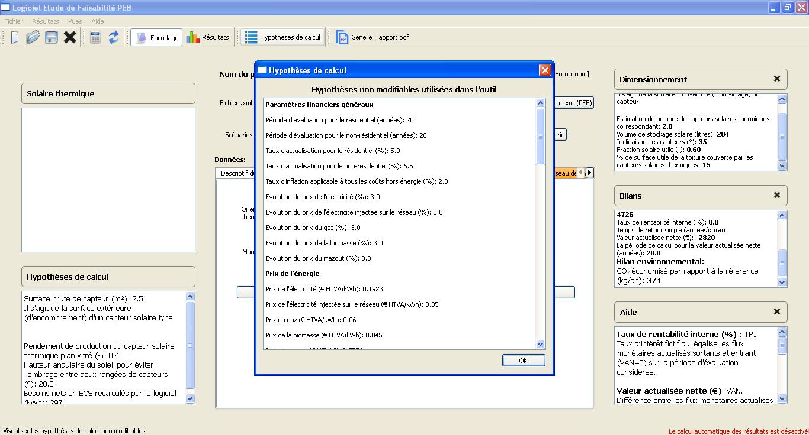The image size is (809, 435).
Task: Select 'Prix du gaz (€ HTVA/kWh): 0.06'
Action: click(x=311, y=320)
